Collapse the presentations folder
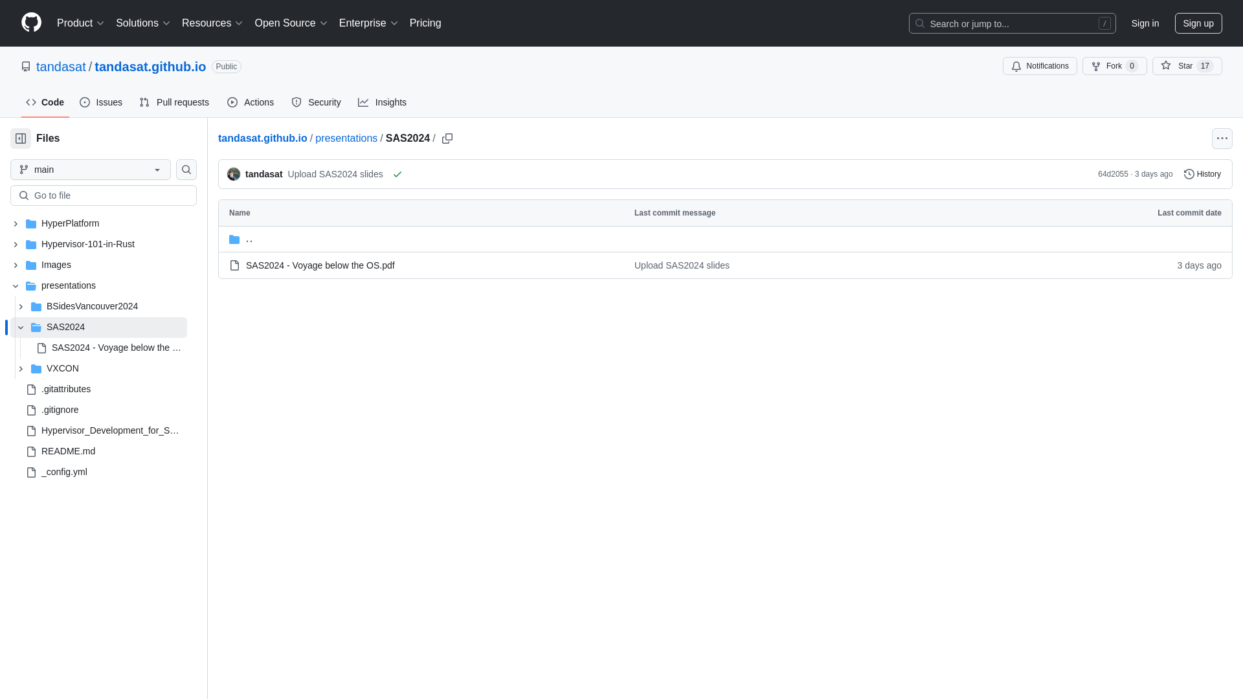Image resolution: width=1243 pixels, height=699 pixels. 16,286
